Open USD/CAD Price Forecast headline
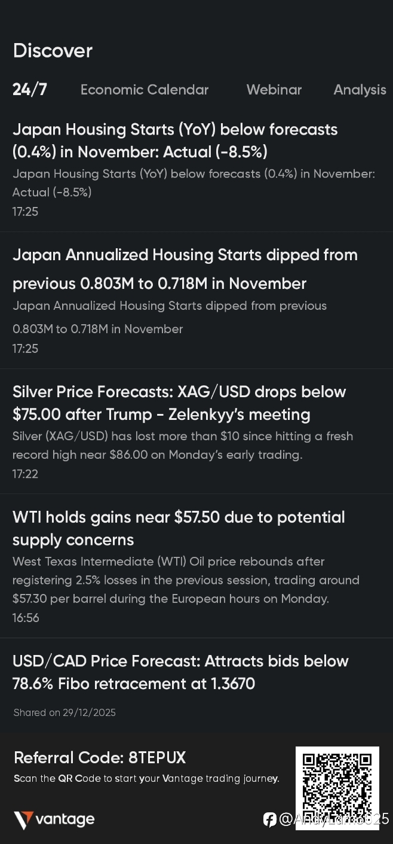 (180, 672)
